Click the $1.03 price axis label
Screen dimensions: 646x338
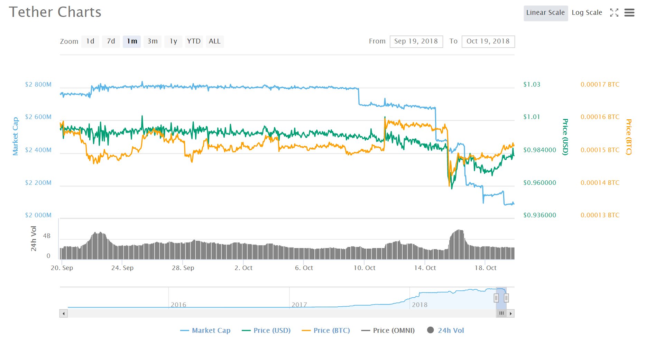tap(532, 84)
